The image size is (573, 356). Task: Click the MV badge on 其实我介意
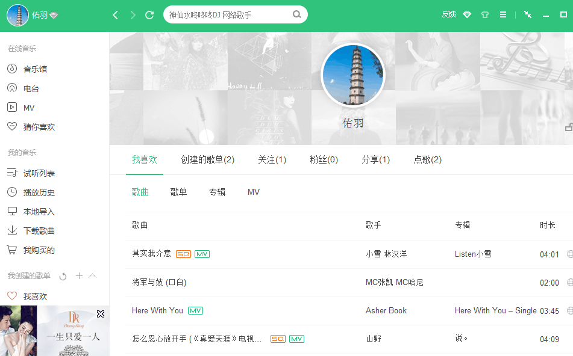[x=202, y=254]
